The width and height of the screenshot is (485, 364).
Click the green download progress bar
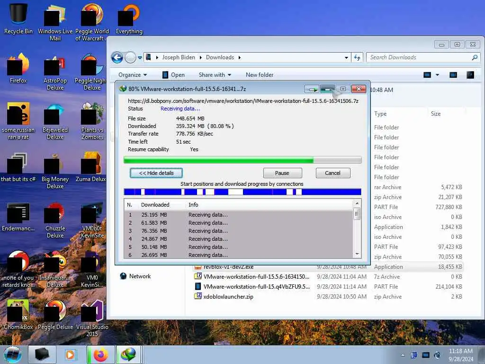tap(242, 160)
